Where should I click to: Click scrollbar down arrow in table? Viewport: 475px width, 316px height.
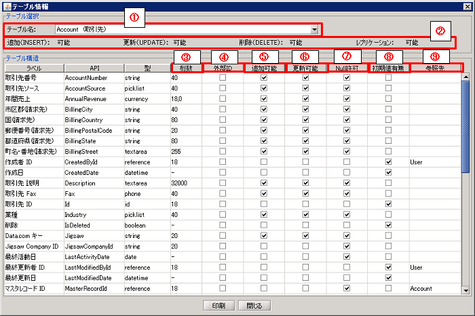pos(466,290)
